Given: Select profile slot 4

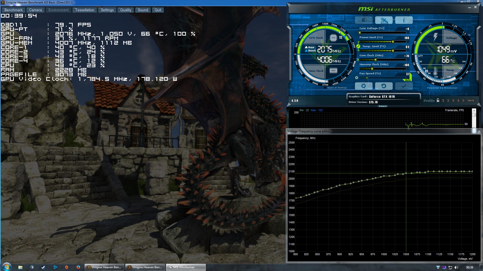Looking at the screenshot, I should point(458,100).
